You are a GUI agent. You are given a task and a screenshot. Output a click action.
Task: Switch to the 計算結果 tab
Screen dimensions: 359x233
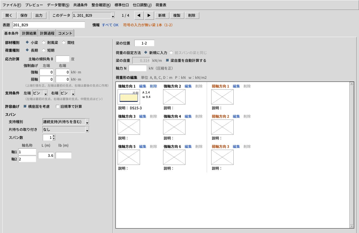(x=30, y=33)
